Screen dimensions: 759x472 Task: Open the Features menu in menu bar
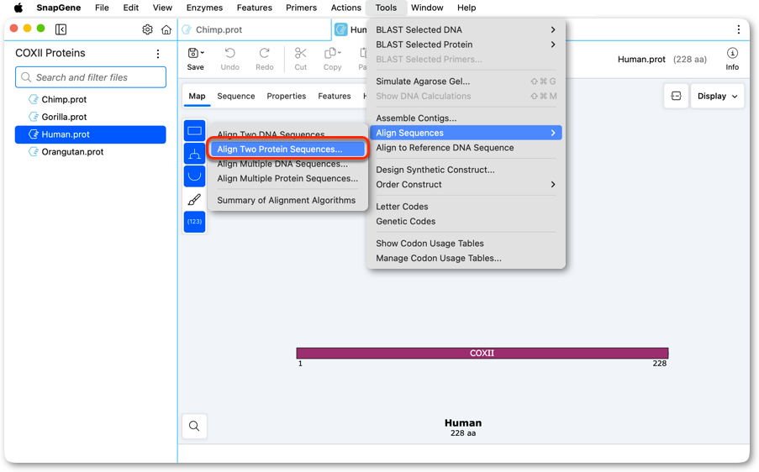254,8
